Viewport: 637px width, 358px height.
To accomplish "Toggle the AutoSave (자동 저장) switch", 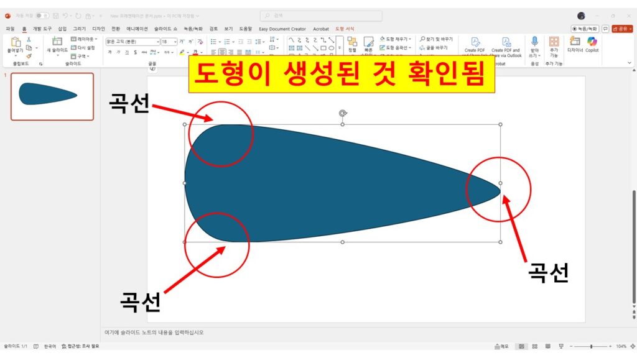I will point(42,16).
